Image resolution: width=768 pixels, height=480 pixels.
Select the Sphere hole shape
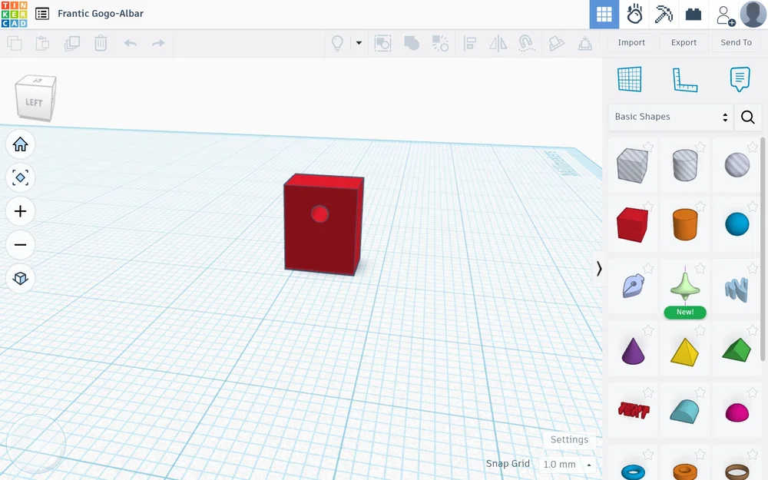737,165
